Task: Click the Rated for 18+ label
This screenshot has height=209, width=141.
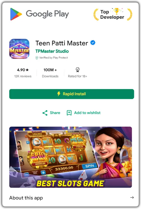Action: coord(78,76)
